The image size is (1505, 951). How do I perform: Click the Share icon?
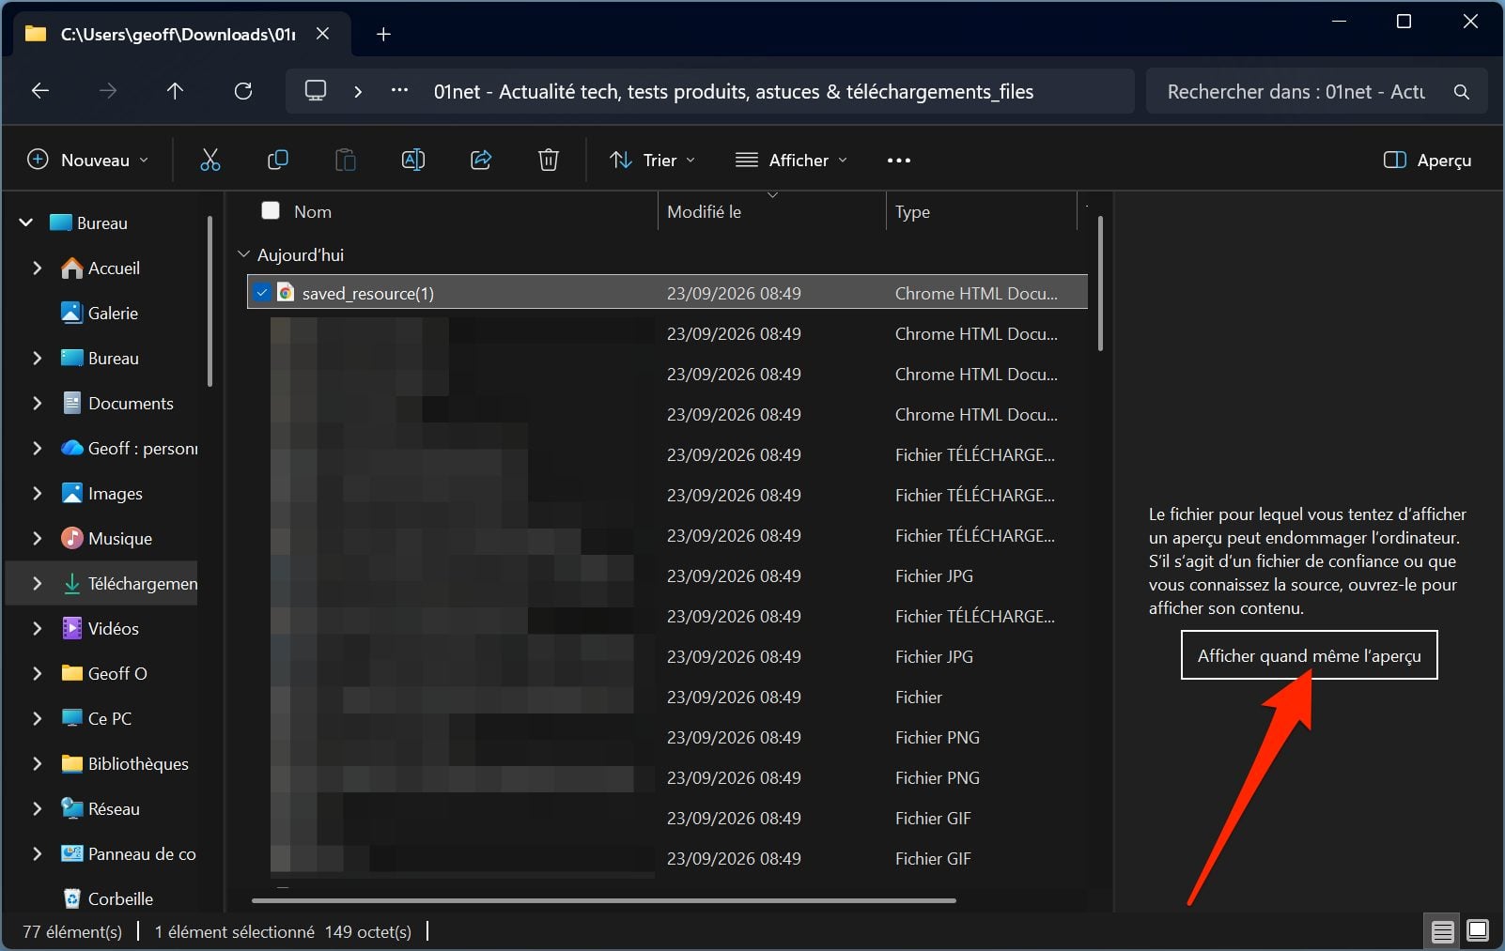[481, 160]
